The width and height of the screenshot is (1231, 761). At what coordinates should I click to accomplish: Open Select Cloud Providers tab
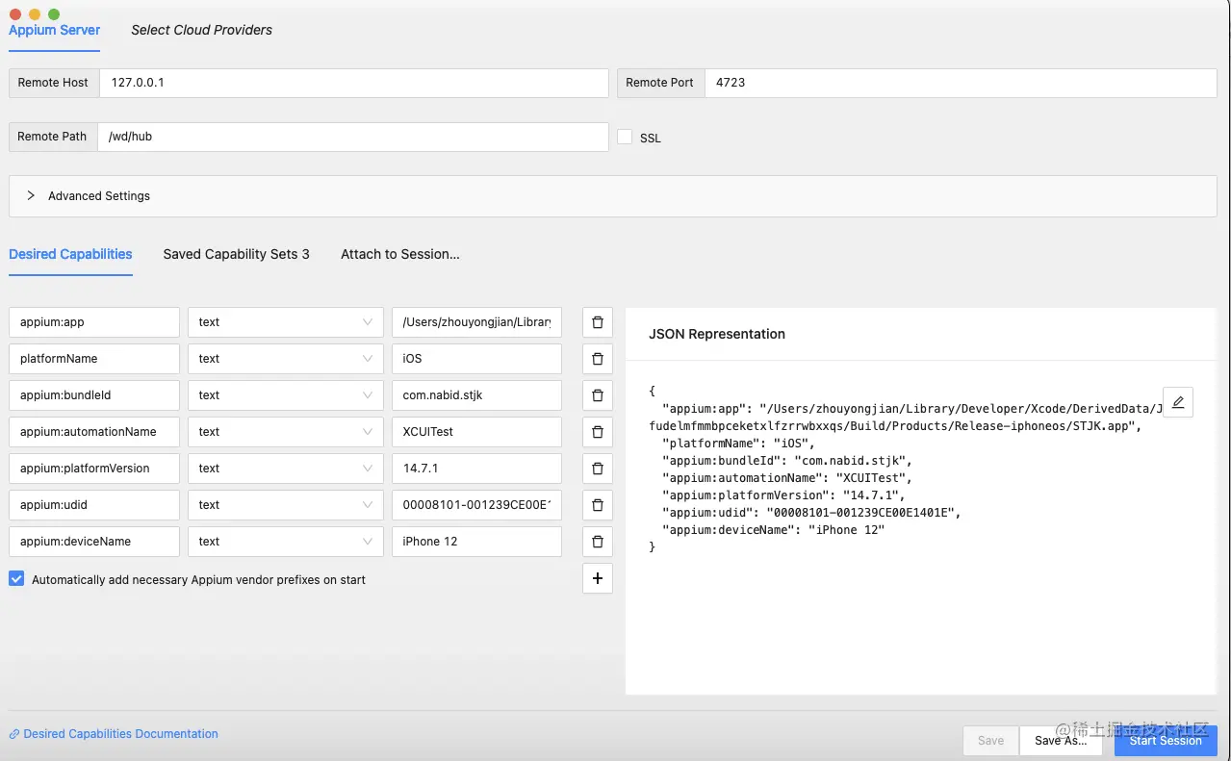201,30
